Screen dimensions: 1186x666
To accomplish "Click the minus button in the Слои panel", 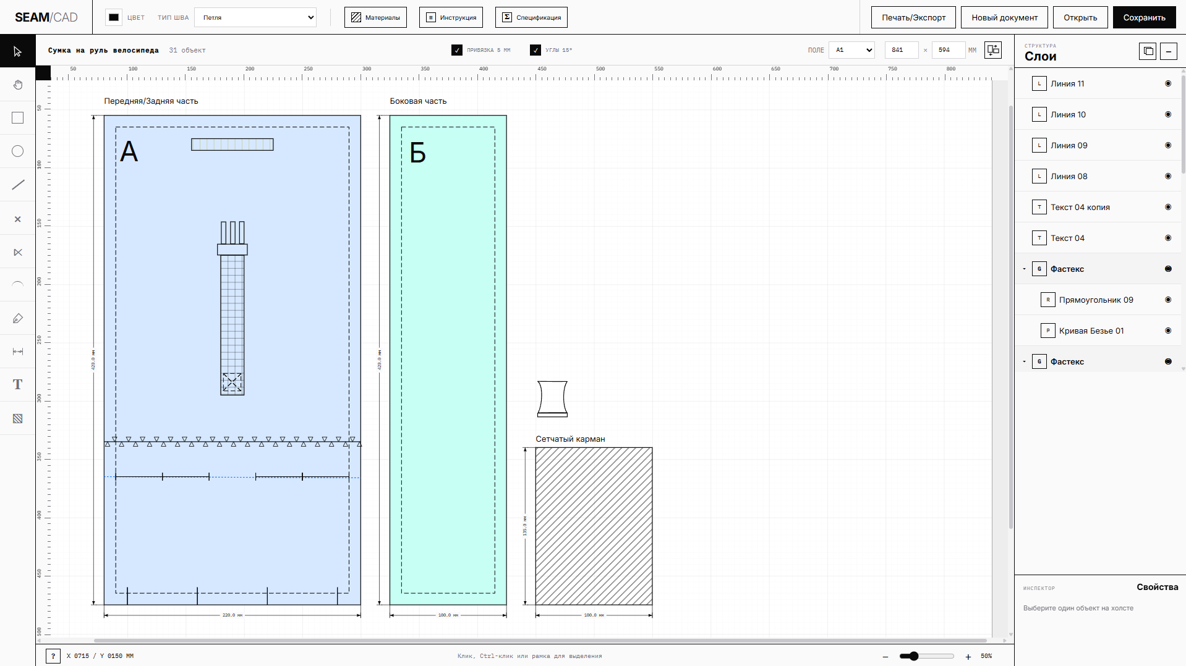I will pos(1169,51).
